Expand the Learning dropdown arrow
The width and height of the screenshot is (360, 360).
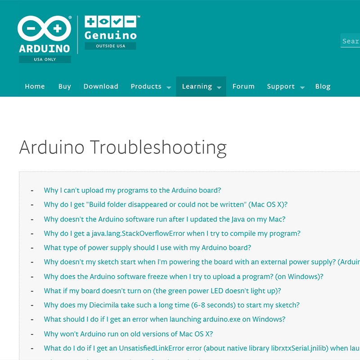click(219, 87)
